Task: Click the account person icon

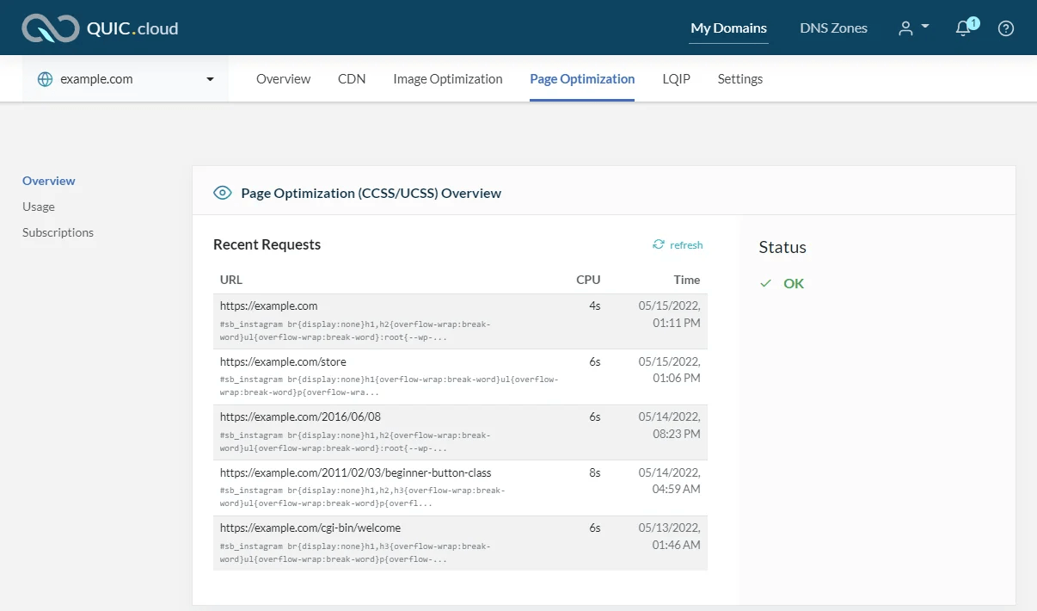Action: (x=907, y=27)
